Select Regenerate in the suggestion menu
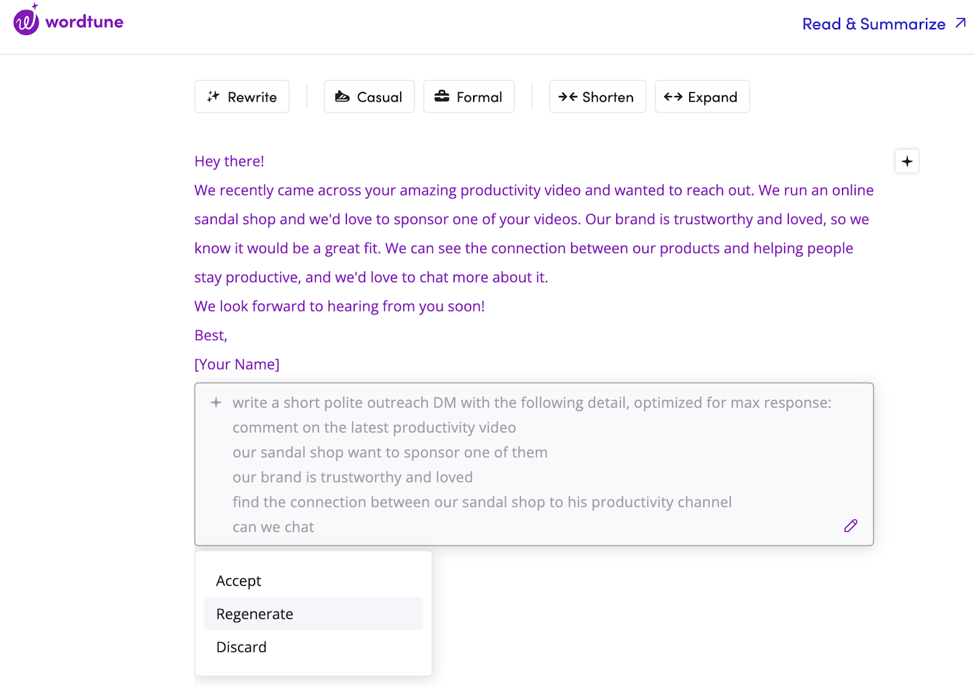Screen dimensions: 974x686 pos(254,614)
